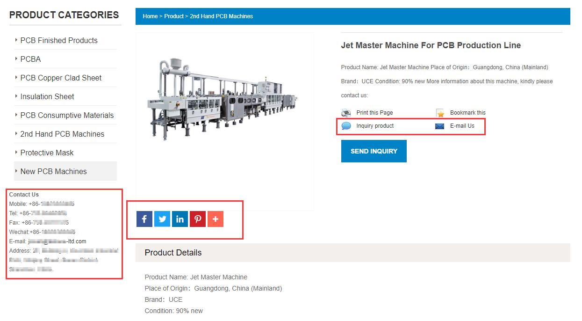
Task: Go to Home in breadcrumb
Action: [x=150, y=16]
